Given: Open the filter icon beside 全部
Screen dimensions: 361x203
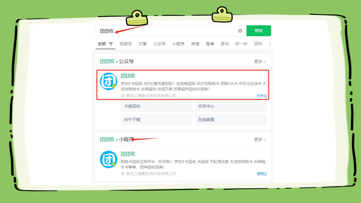Looking at the screenshot, I should click(x=111, y=44).
